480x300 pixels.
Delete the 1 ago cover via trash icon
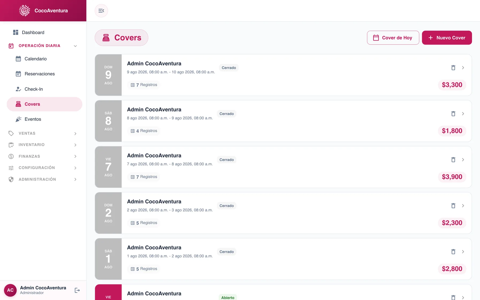click(453, 252)
